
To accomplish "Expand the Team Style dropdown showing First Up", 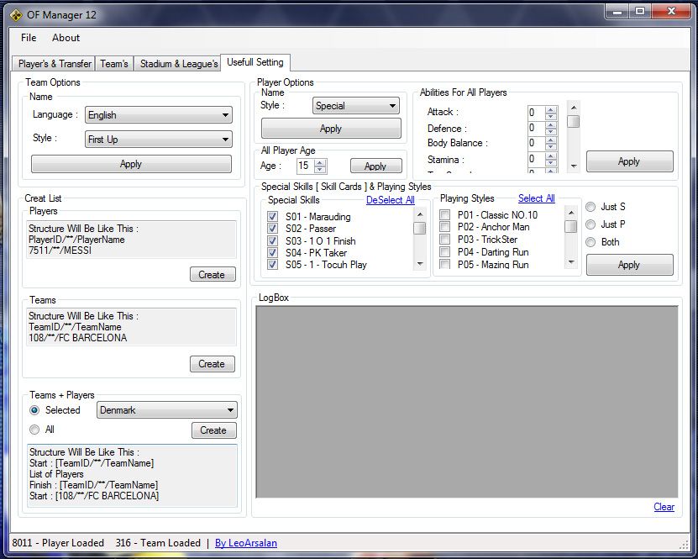I will click(x=158, y=140).
